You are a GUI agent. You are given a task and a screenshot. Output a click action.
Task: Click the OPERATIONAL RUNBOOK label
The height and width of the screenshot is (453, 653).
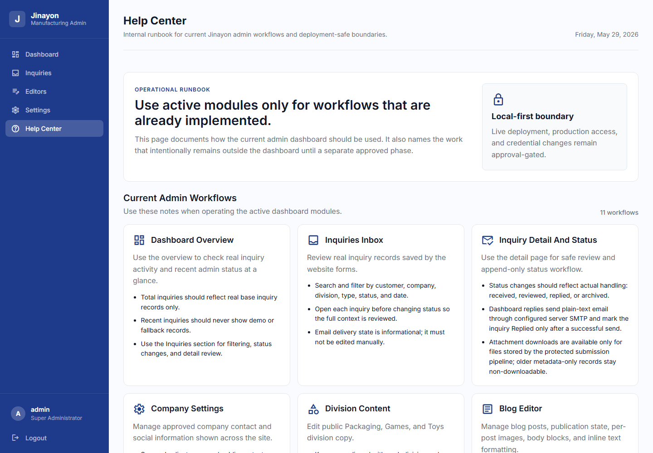tap(172, 90)
